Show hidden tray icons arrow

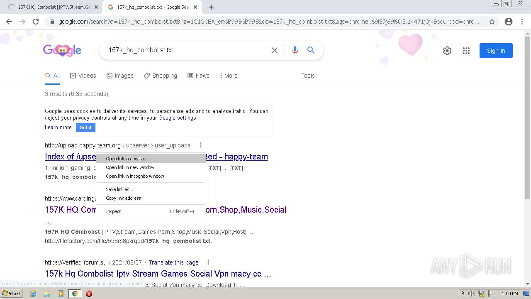[x=463, y=294]
